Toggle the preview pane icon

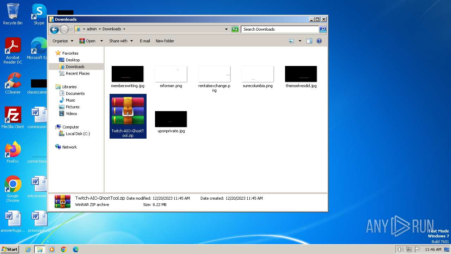coord(309,41)
